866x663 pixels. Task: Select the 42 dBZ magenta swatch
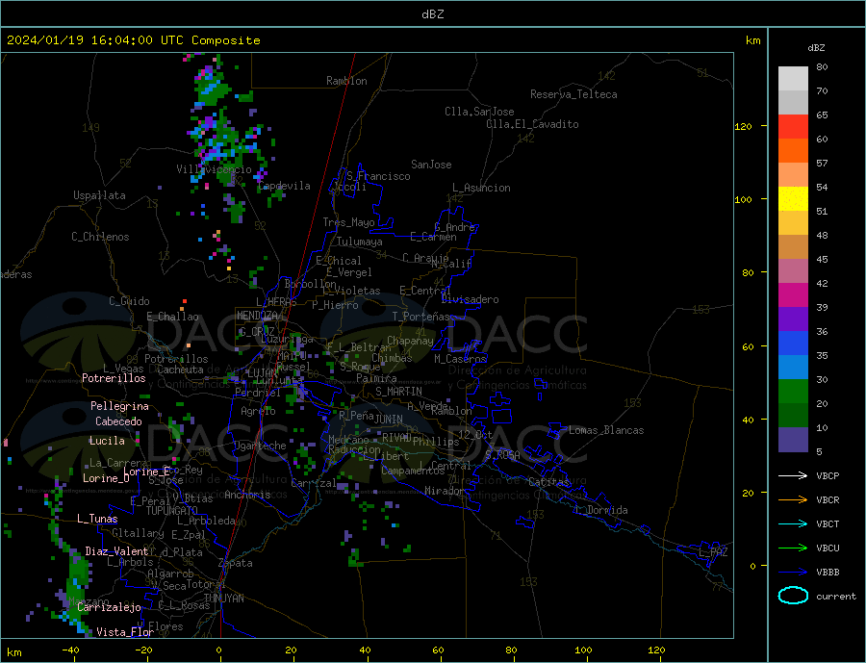click(x=793, y=295)
